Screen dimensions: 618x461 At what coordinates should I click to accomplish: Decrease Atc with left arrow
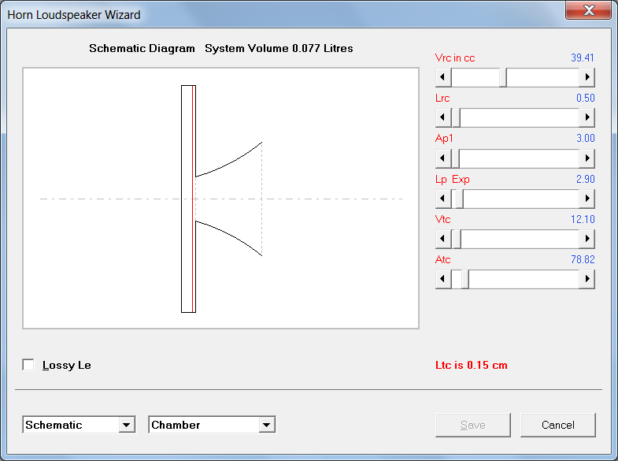443,279
